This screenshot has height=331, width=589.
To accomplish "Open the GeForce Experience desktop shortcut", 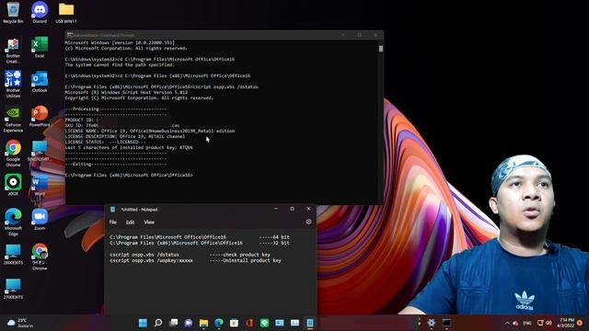I will (13, 120).
